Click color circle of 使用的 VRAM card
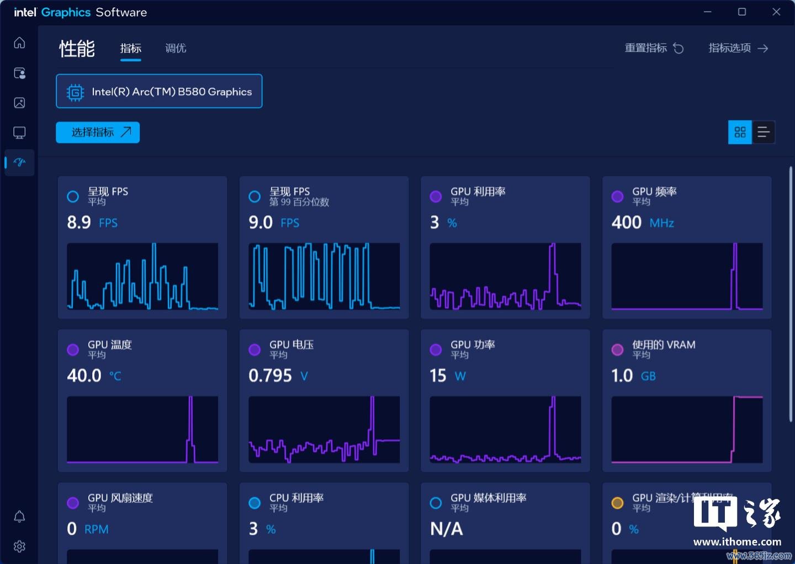Image resolution: width=795 pixels, height=564 pixels. (618, 350)
